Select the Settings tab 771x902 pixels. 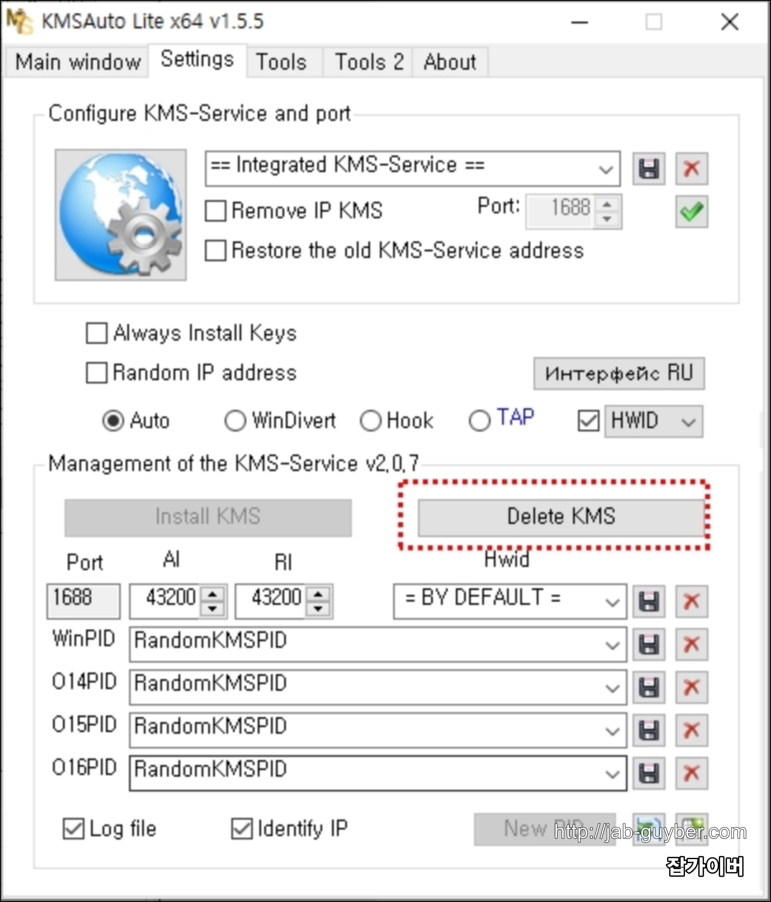tap(197, 60)
